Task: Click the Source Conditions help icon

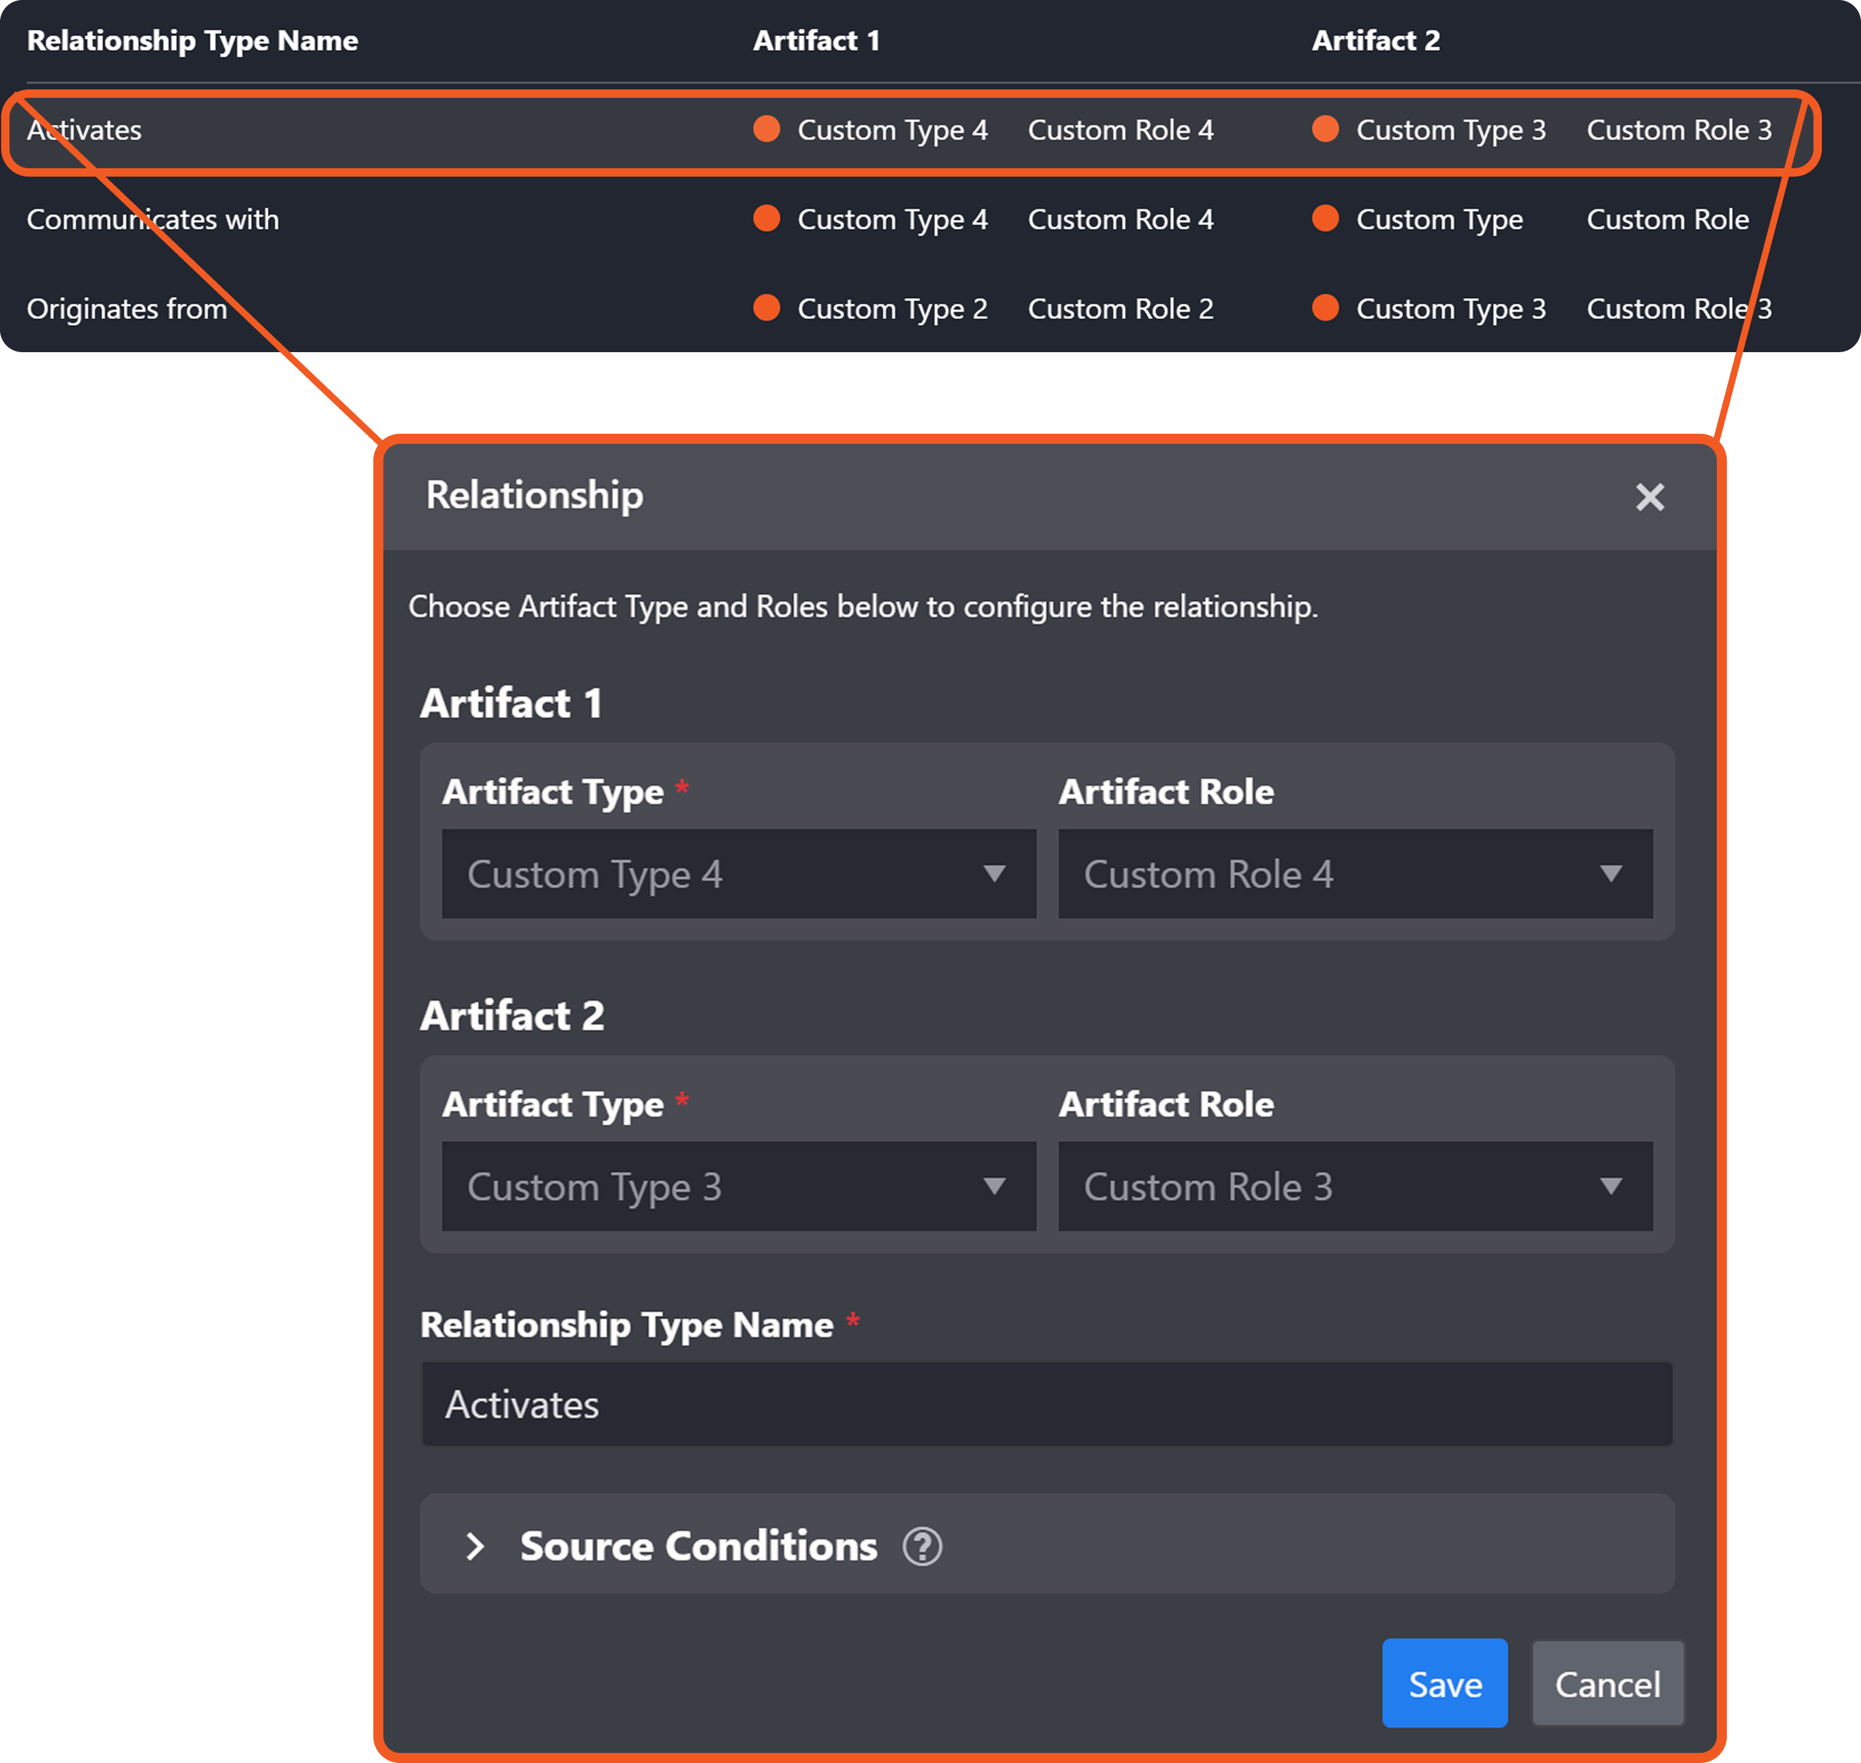Action: [922, 1546]
